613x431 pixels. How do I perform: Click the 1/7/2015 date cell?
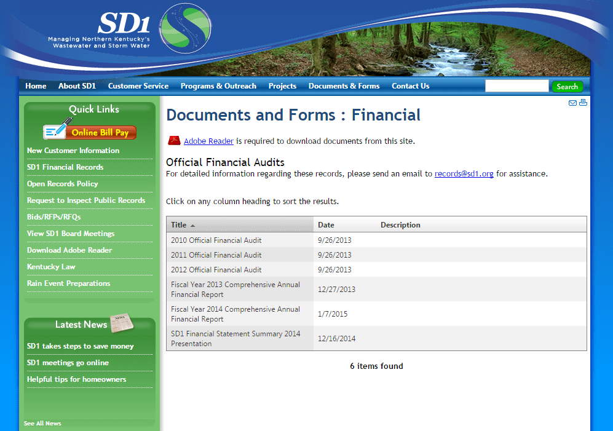333,314
